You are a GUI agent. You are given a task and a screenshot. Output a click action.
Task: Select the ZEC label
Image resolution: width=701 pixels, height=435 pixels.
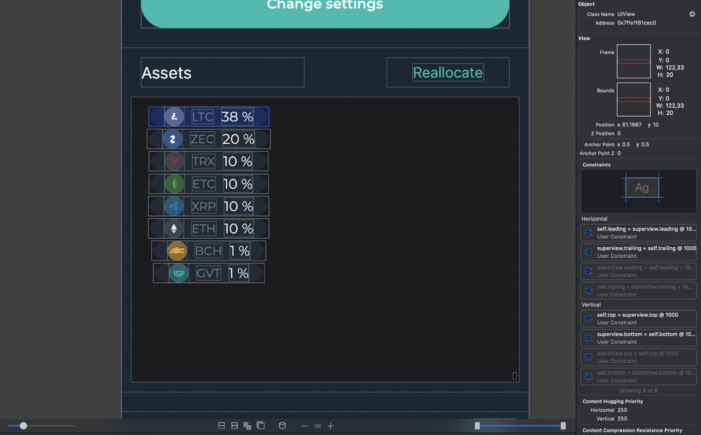click(x=202, y=139)
